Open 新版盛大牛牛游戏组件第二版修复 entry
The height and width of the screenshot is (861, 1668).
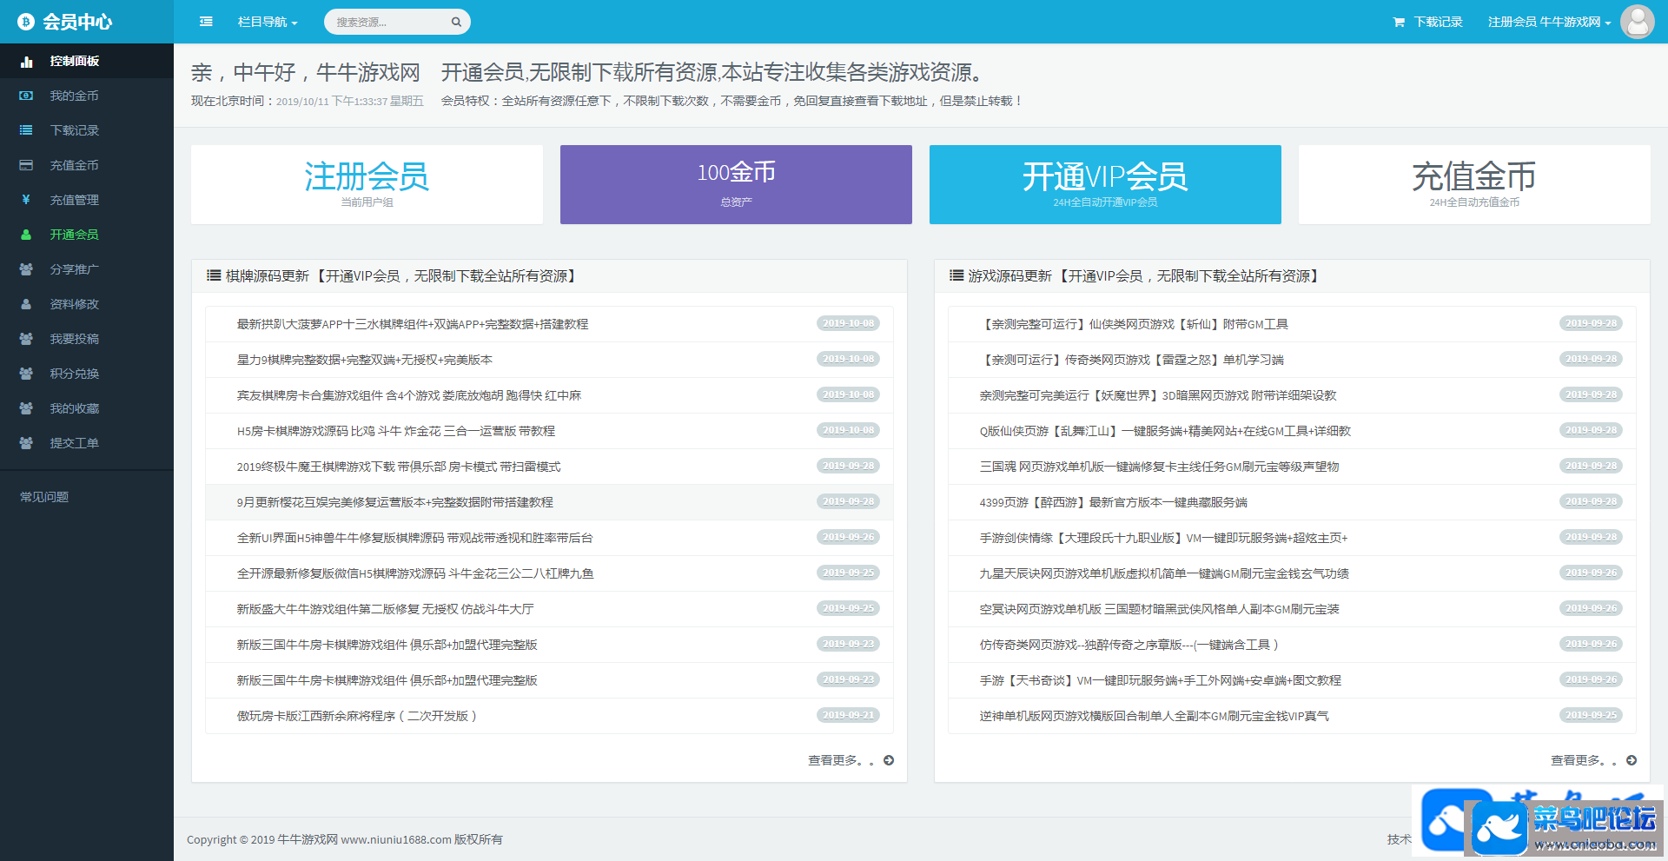click(x=549, y=609)
